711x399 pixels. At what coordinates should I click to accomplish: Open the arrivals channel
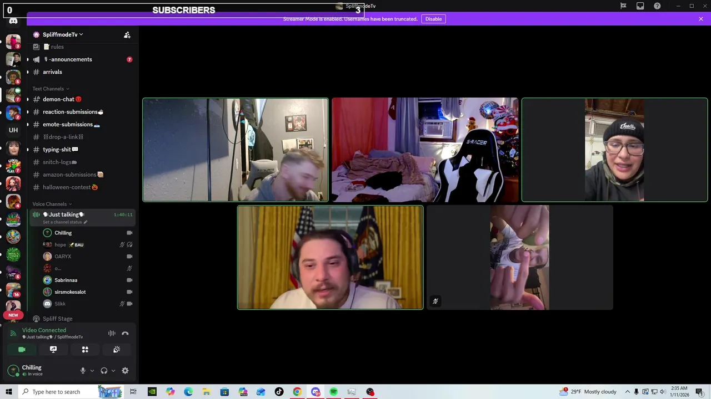click(82, 72)
